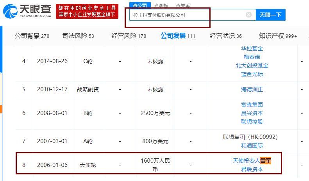
Task: Select the amount 2500万美元
Action: click(155, 114)
